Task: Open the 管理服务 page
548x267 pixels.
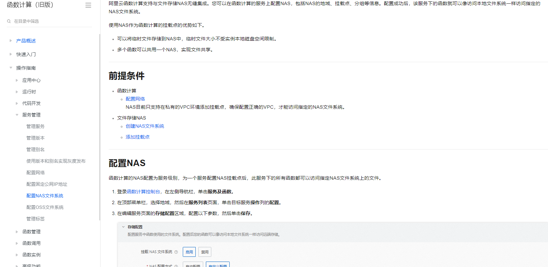Action: coord(35,126)
